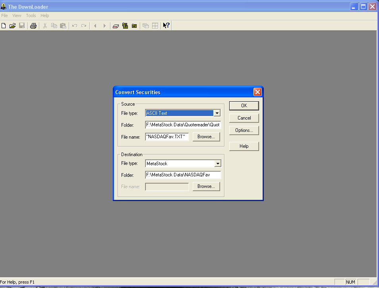Click OK in Convert Securities dialog

click(244, 106)
